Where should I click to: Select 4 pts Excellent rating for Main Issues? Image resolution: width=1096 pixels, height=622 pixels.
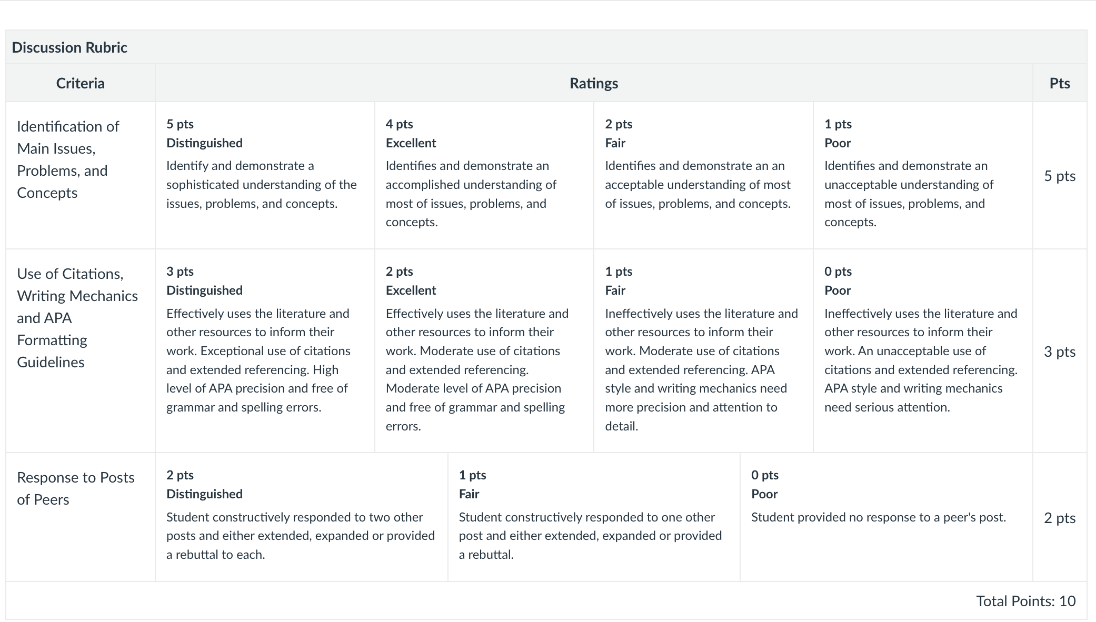point(484,175)
